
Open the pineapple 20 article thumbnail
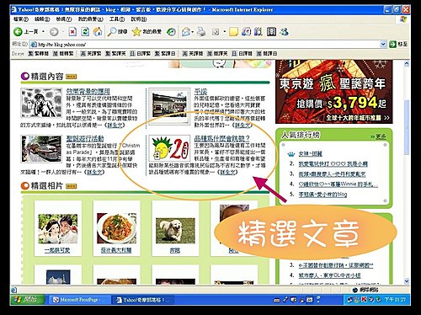click(169, 148)
